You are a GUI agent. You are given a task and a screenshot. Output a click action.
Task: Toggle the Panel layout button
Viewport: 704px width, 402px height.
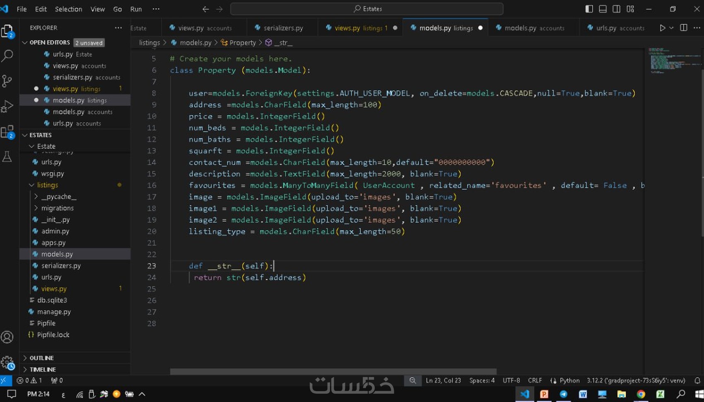pos(603,9)
